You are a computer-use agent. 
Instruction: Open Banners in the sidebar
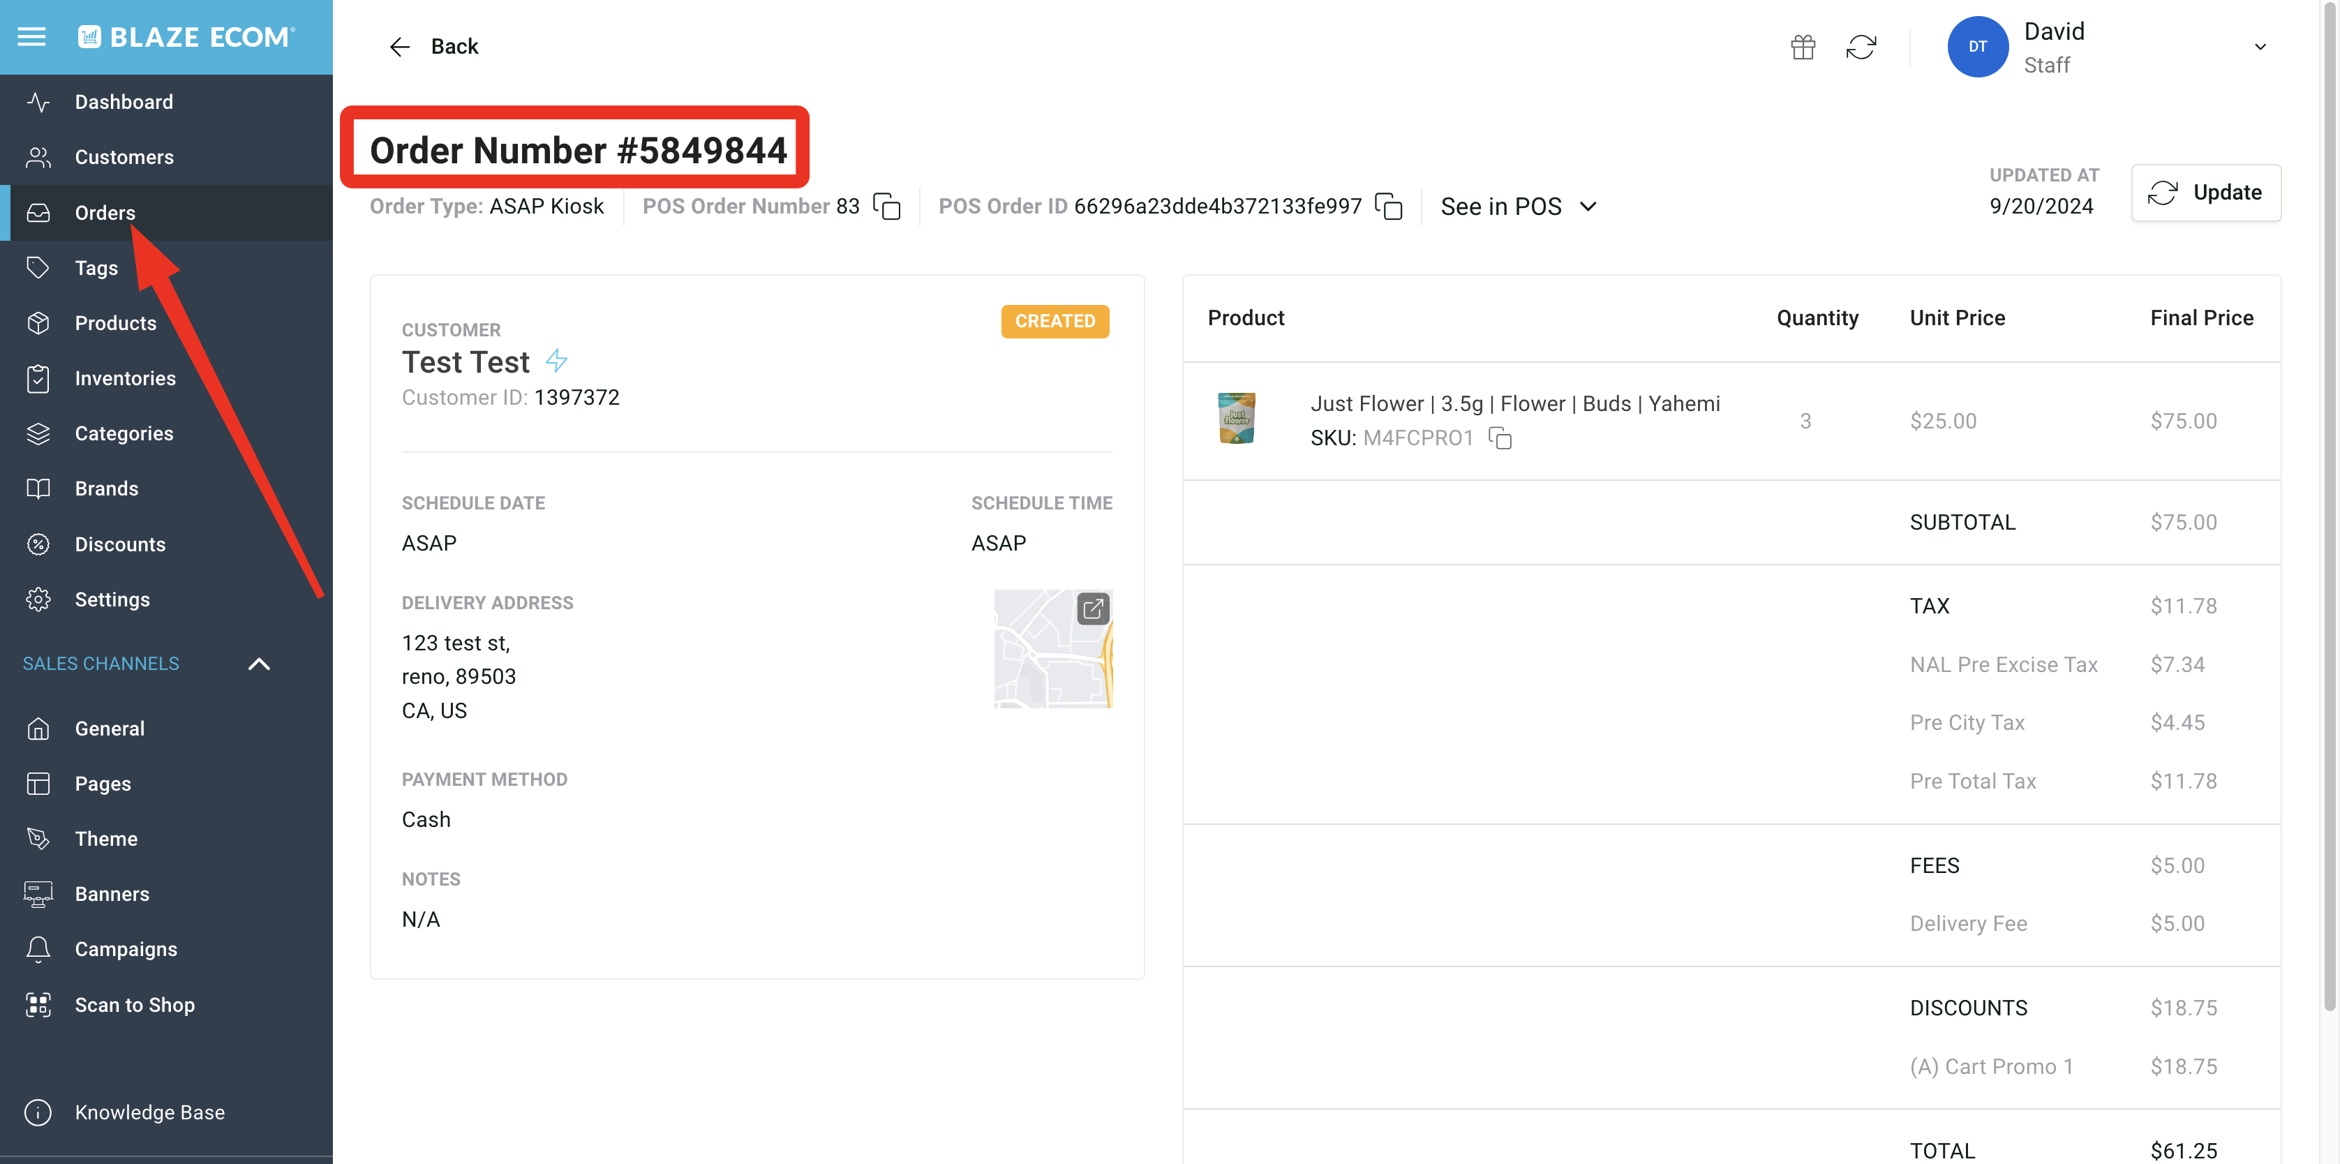click(x=166, y=893)
